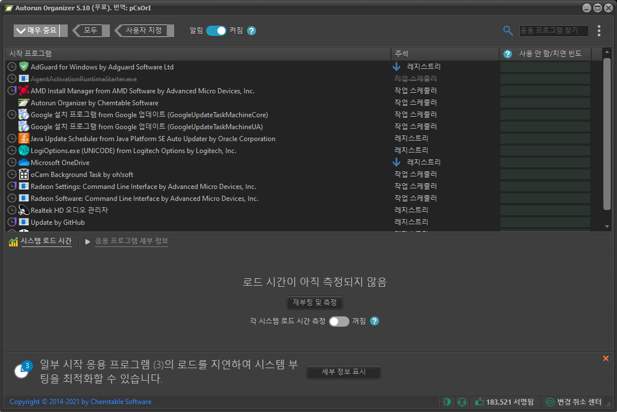Click the help icon in 사용 안 함/지연 빈도 header

[x=508, y=54]
